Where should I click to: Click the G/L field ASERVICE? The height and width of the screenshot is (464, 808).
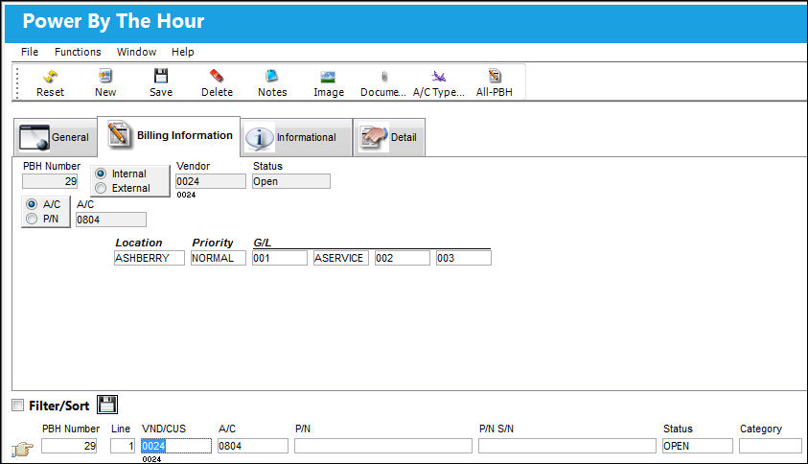point(341,258)
